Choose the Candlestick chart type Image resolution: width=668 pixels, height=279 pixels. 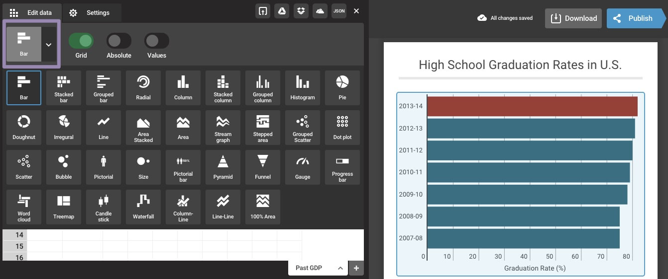pyautogui.click(x=104, y=207)
